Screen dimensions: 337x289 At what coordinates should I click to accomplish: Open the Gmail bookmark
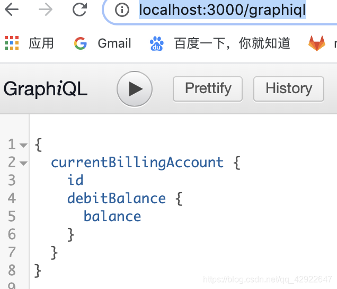114,43
